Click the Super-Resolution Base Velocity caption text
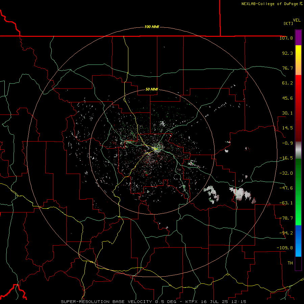This screenshot has height=304, width=304. click(154, 302)
